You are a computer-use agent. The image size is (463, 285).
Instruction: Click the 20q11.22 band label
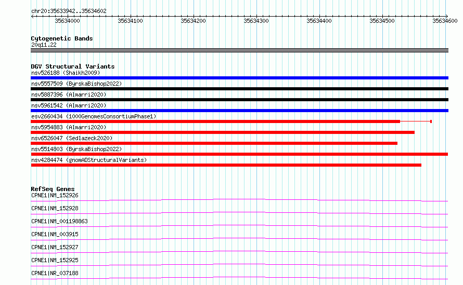pyautogui.click(x=44, y=45)
